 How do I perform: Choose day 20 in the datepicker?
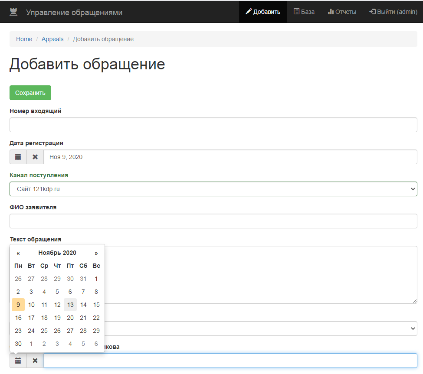(x=70, y=318)
